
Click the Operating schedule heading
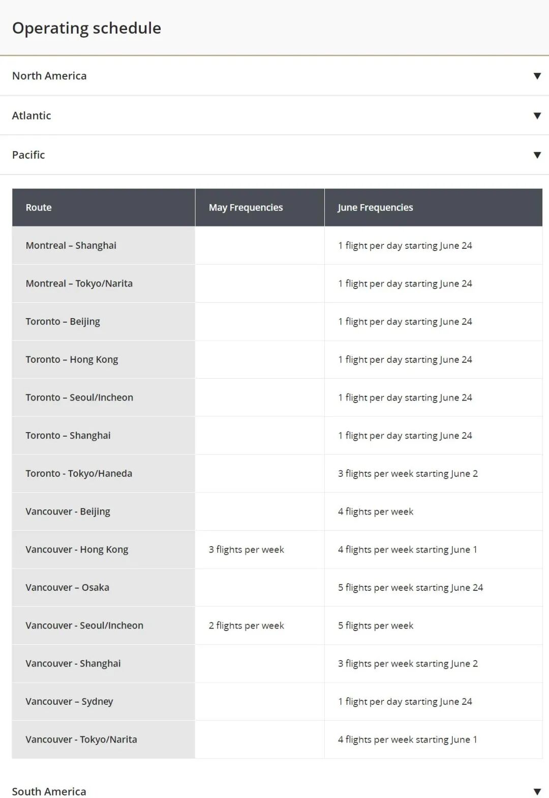86,28
